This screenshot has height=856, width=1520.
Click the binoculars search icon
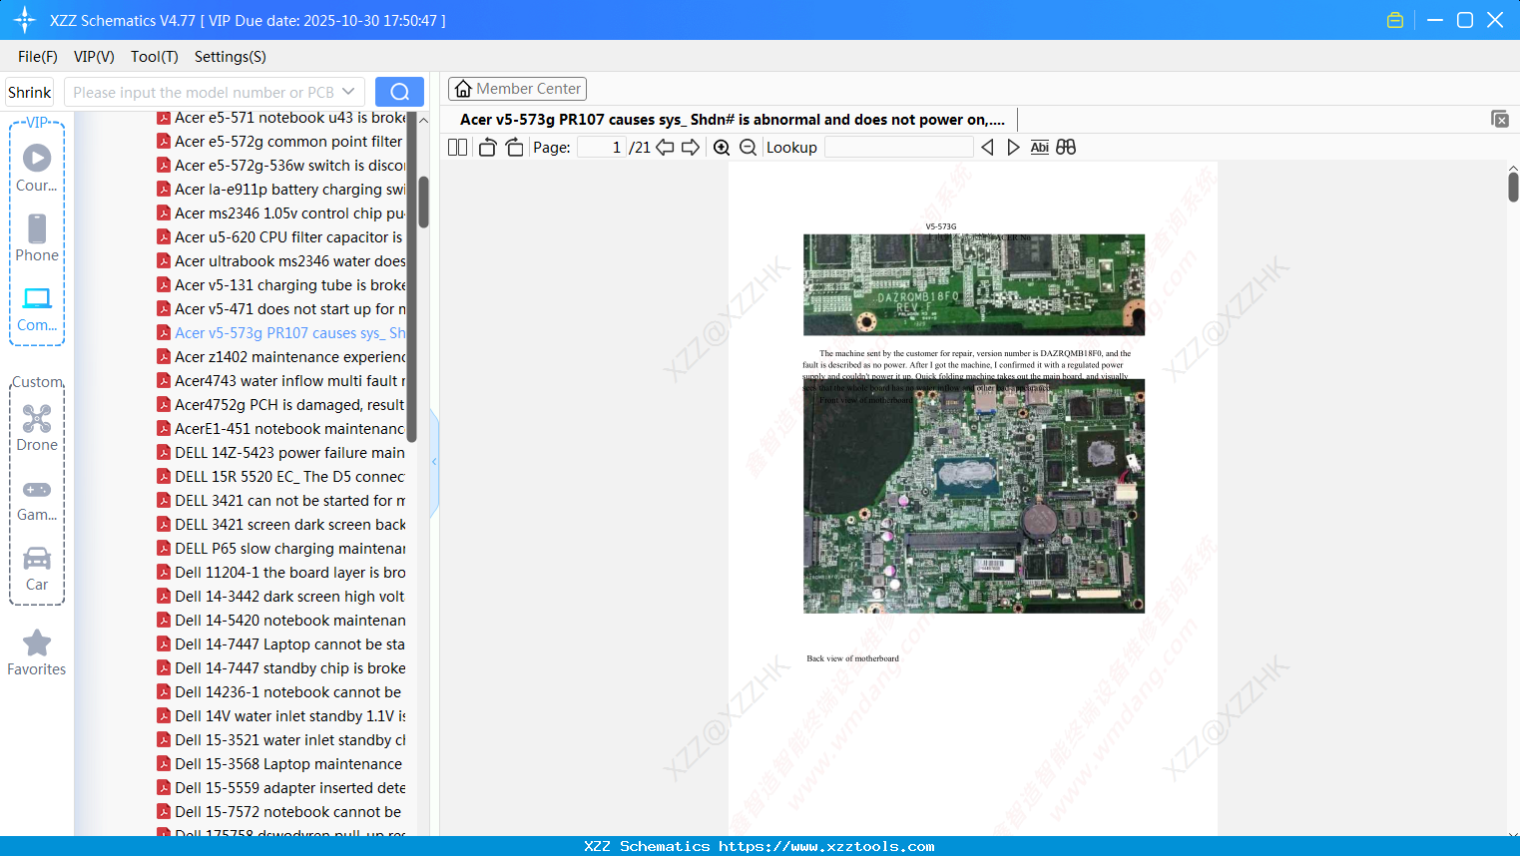(1066, 148)
